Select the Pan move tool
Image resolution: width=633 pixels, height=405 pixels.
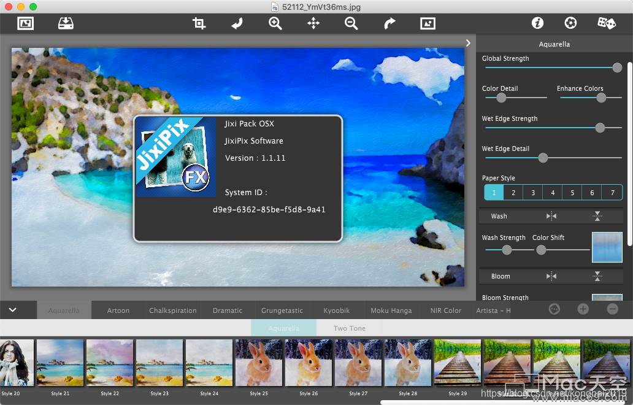313,23
